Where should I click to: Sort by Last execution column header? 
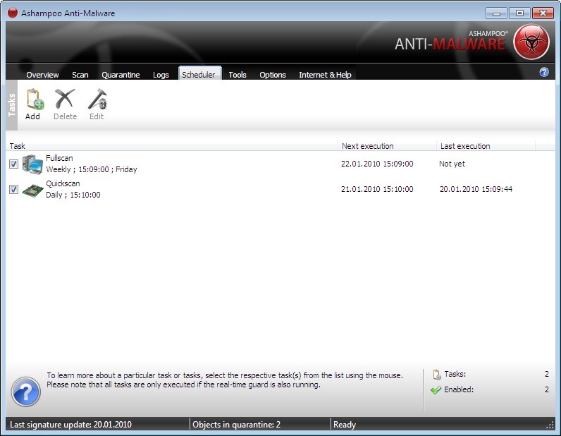[x=486, y=146]
